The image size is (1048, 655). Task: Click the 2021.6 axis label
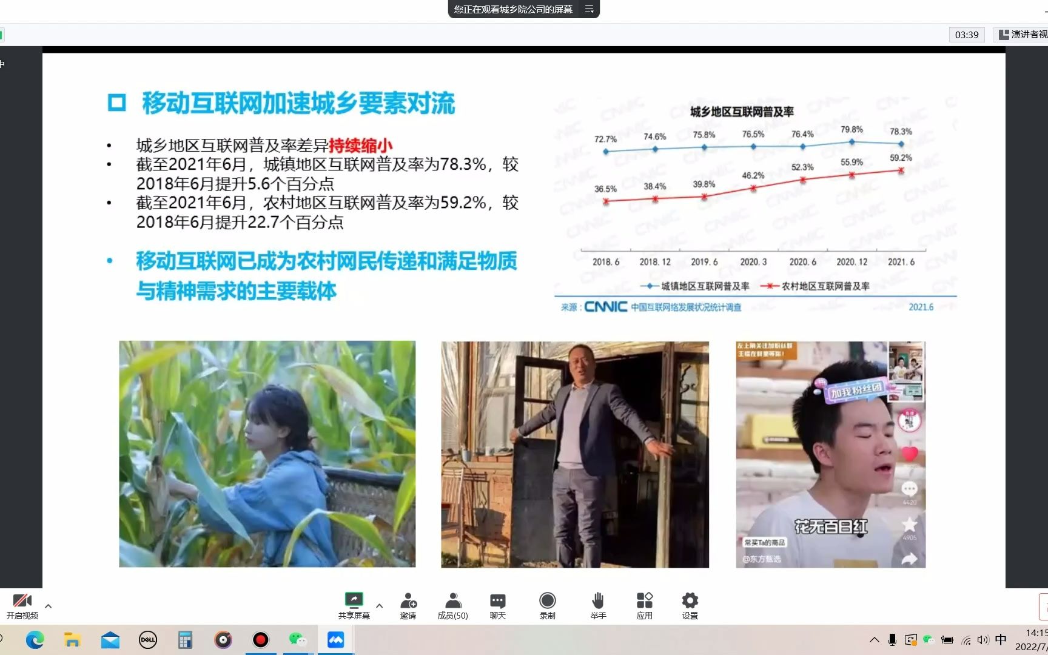901,262
